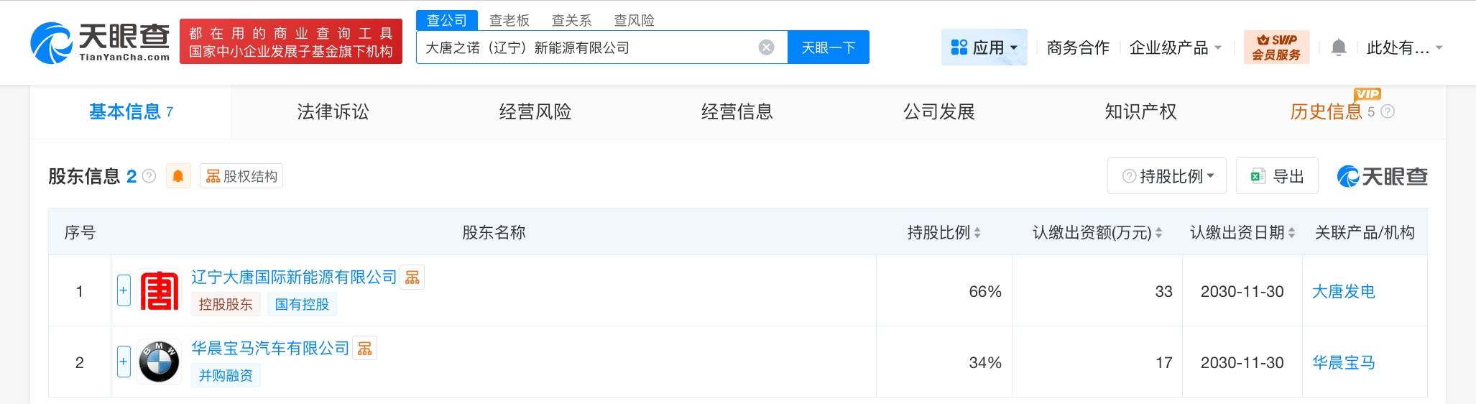Click help icon next to 股东信息

click(149, 176)
